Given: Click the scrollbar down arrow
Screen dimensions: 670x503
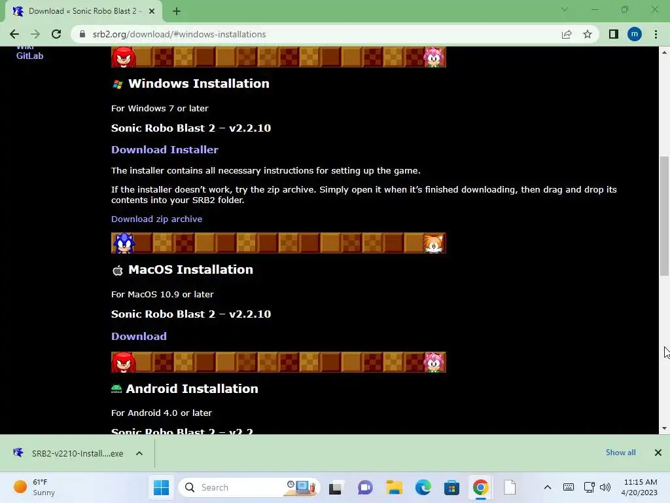Looking at the screenshot, I should click(664, 428).
